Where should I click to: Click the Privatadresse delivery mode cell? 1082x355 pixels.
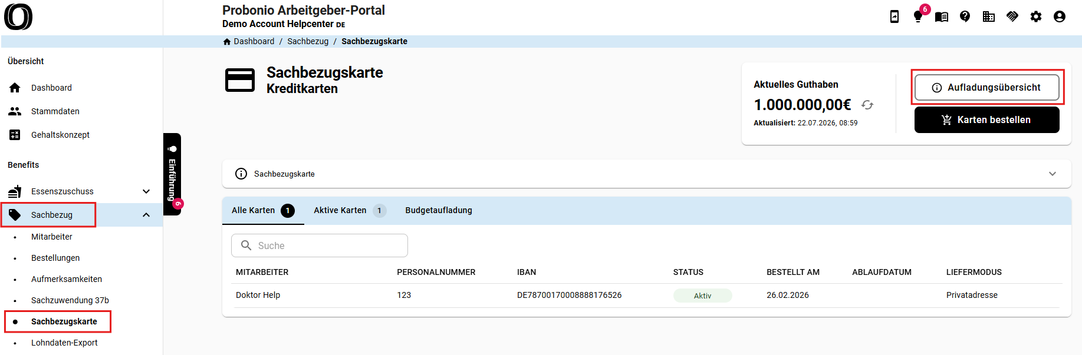(972, 295)
